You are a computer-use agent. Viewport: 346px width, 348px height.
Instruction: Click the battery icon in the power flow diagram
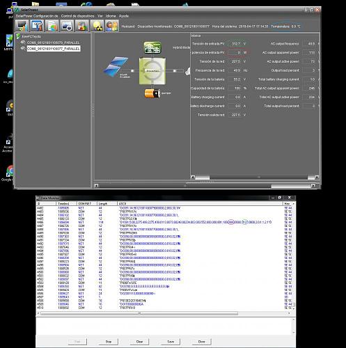pyautogui.click(x=152, y=93)
